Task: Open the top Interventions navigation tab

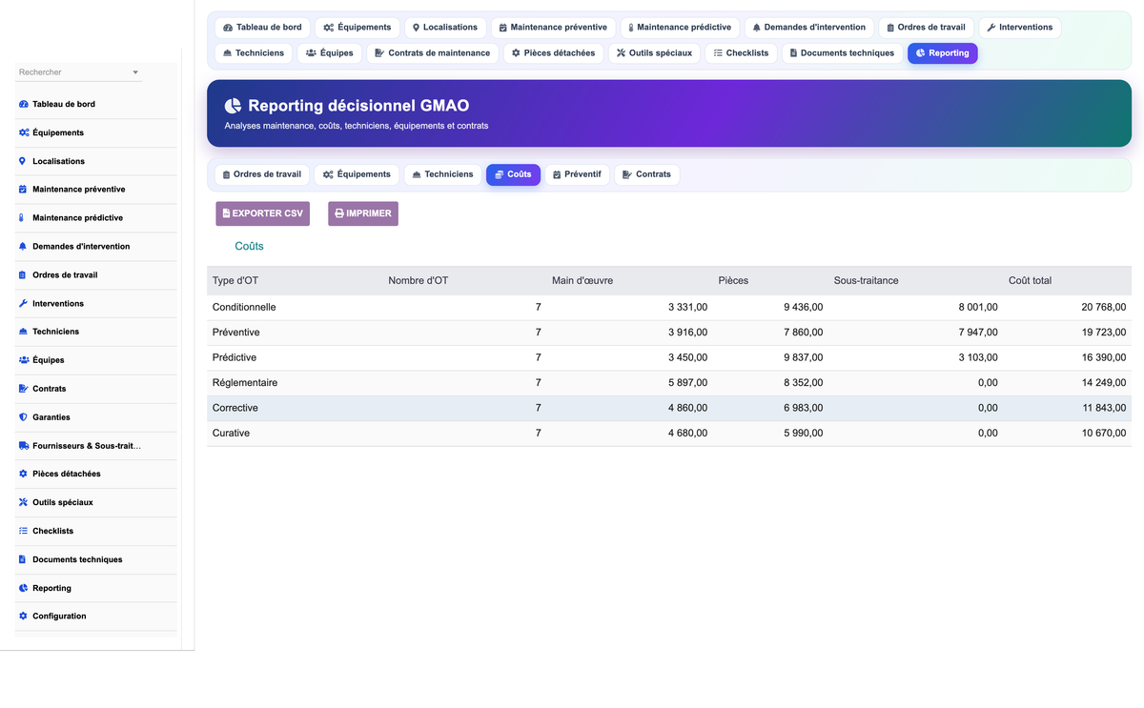Action: (1021, 28)
